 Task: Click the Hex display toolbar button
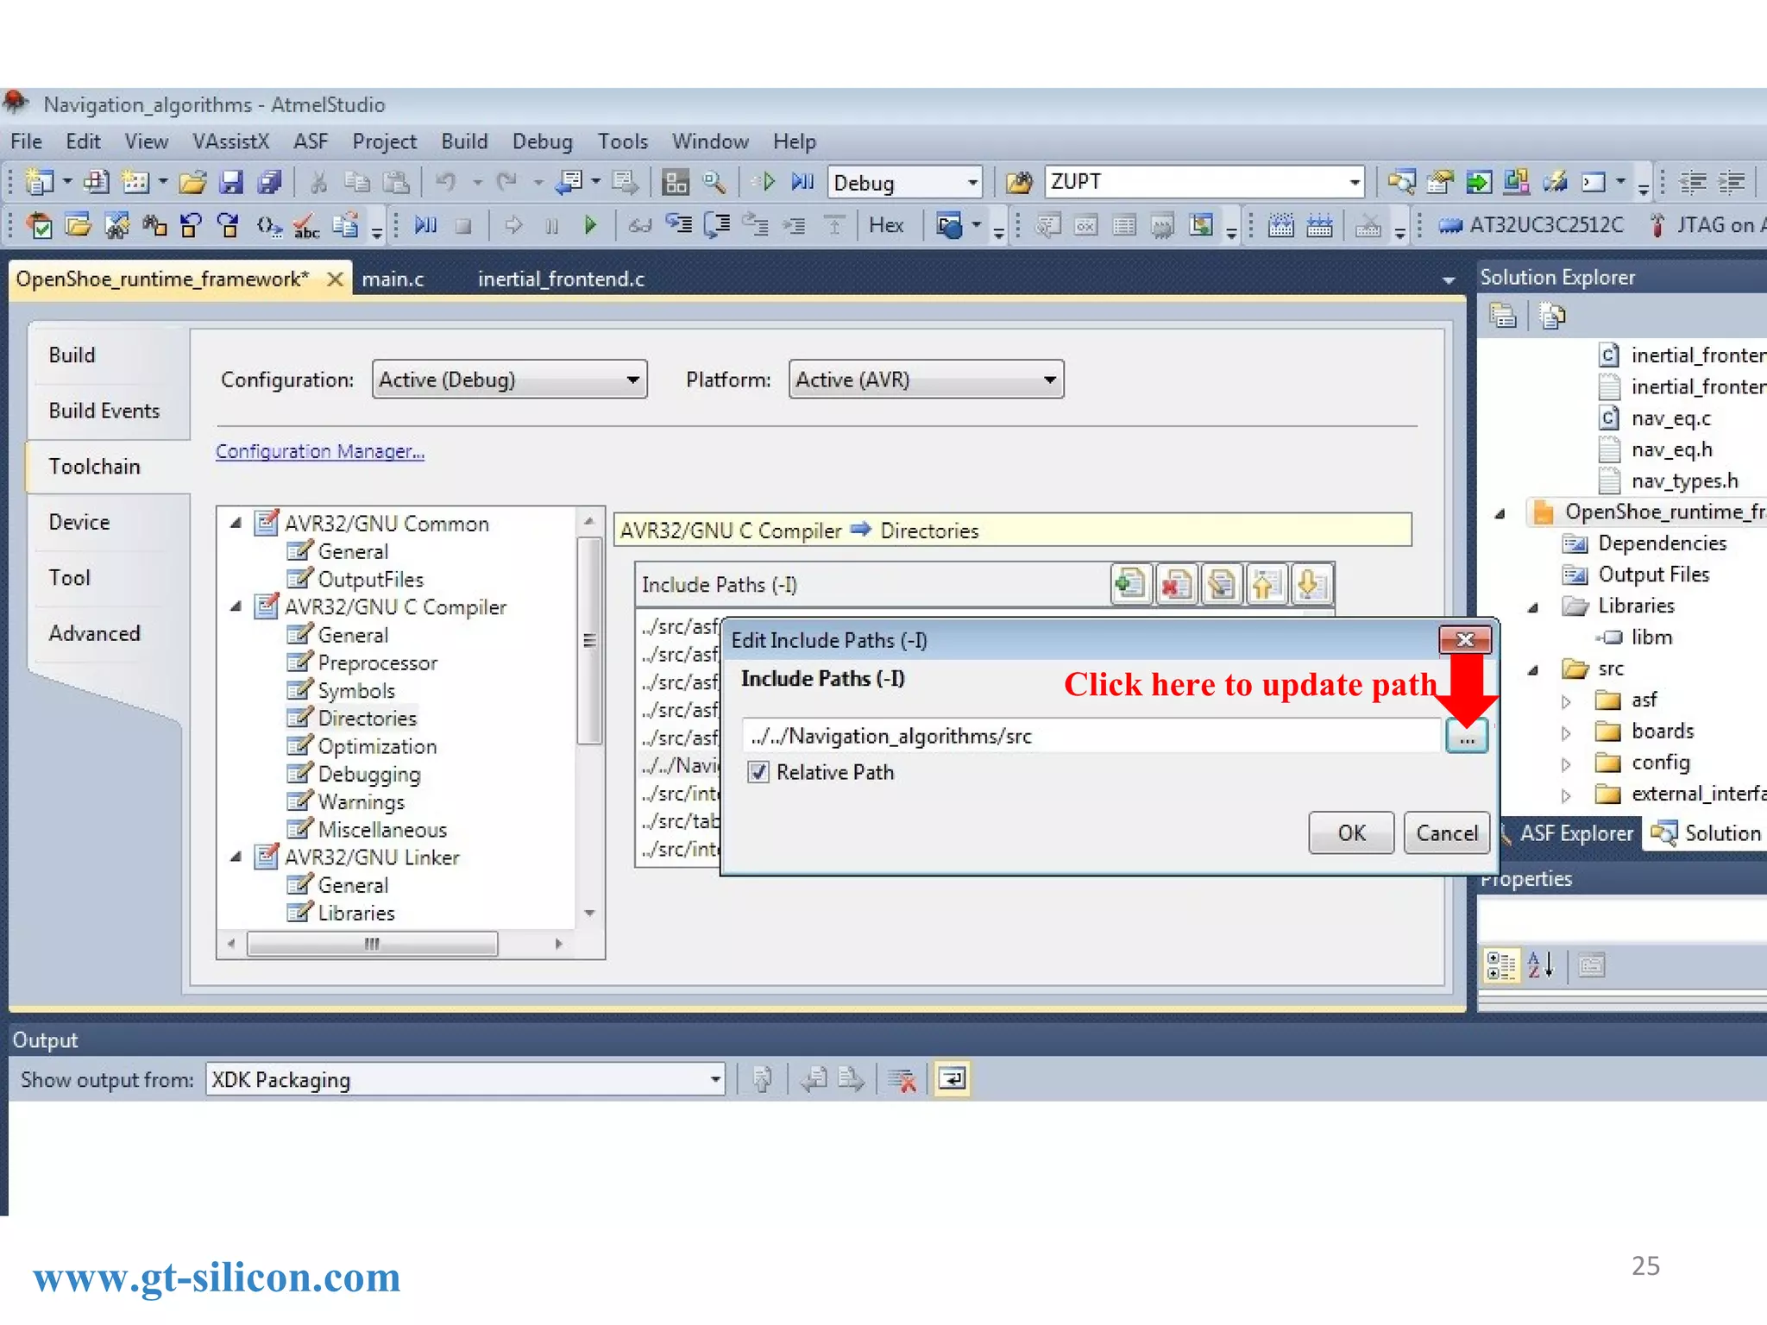885,226
